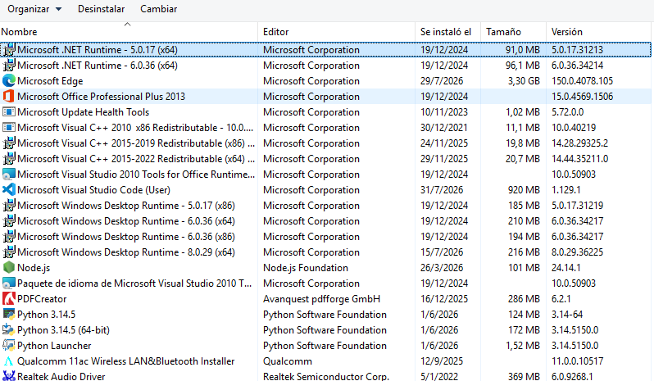Image resolution: width=654 pixels, height=381 pixels.
Task: Select Microsoft Update Health Tools entry
Action: 84,112
